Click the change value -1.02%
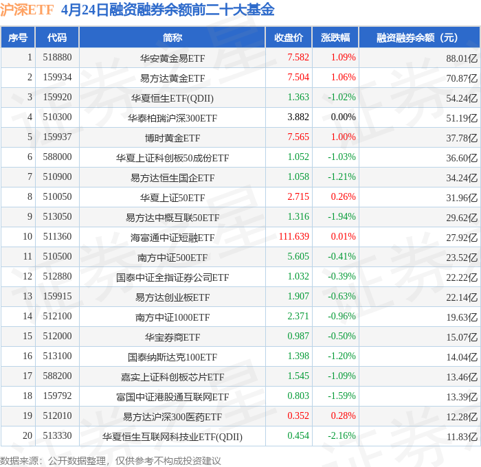 click(342, 98)
